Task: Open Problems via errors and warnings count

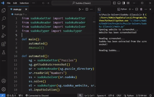Action: pyautogui.click(x=11, y=95)
